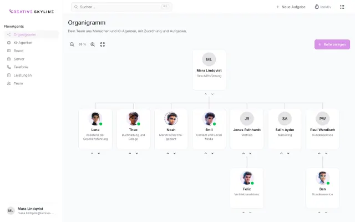
Task: Click the down chevron under Felix card
Action: click(250, 213)
